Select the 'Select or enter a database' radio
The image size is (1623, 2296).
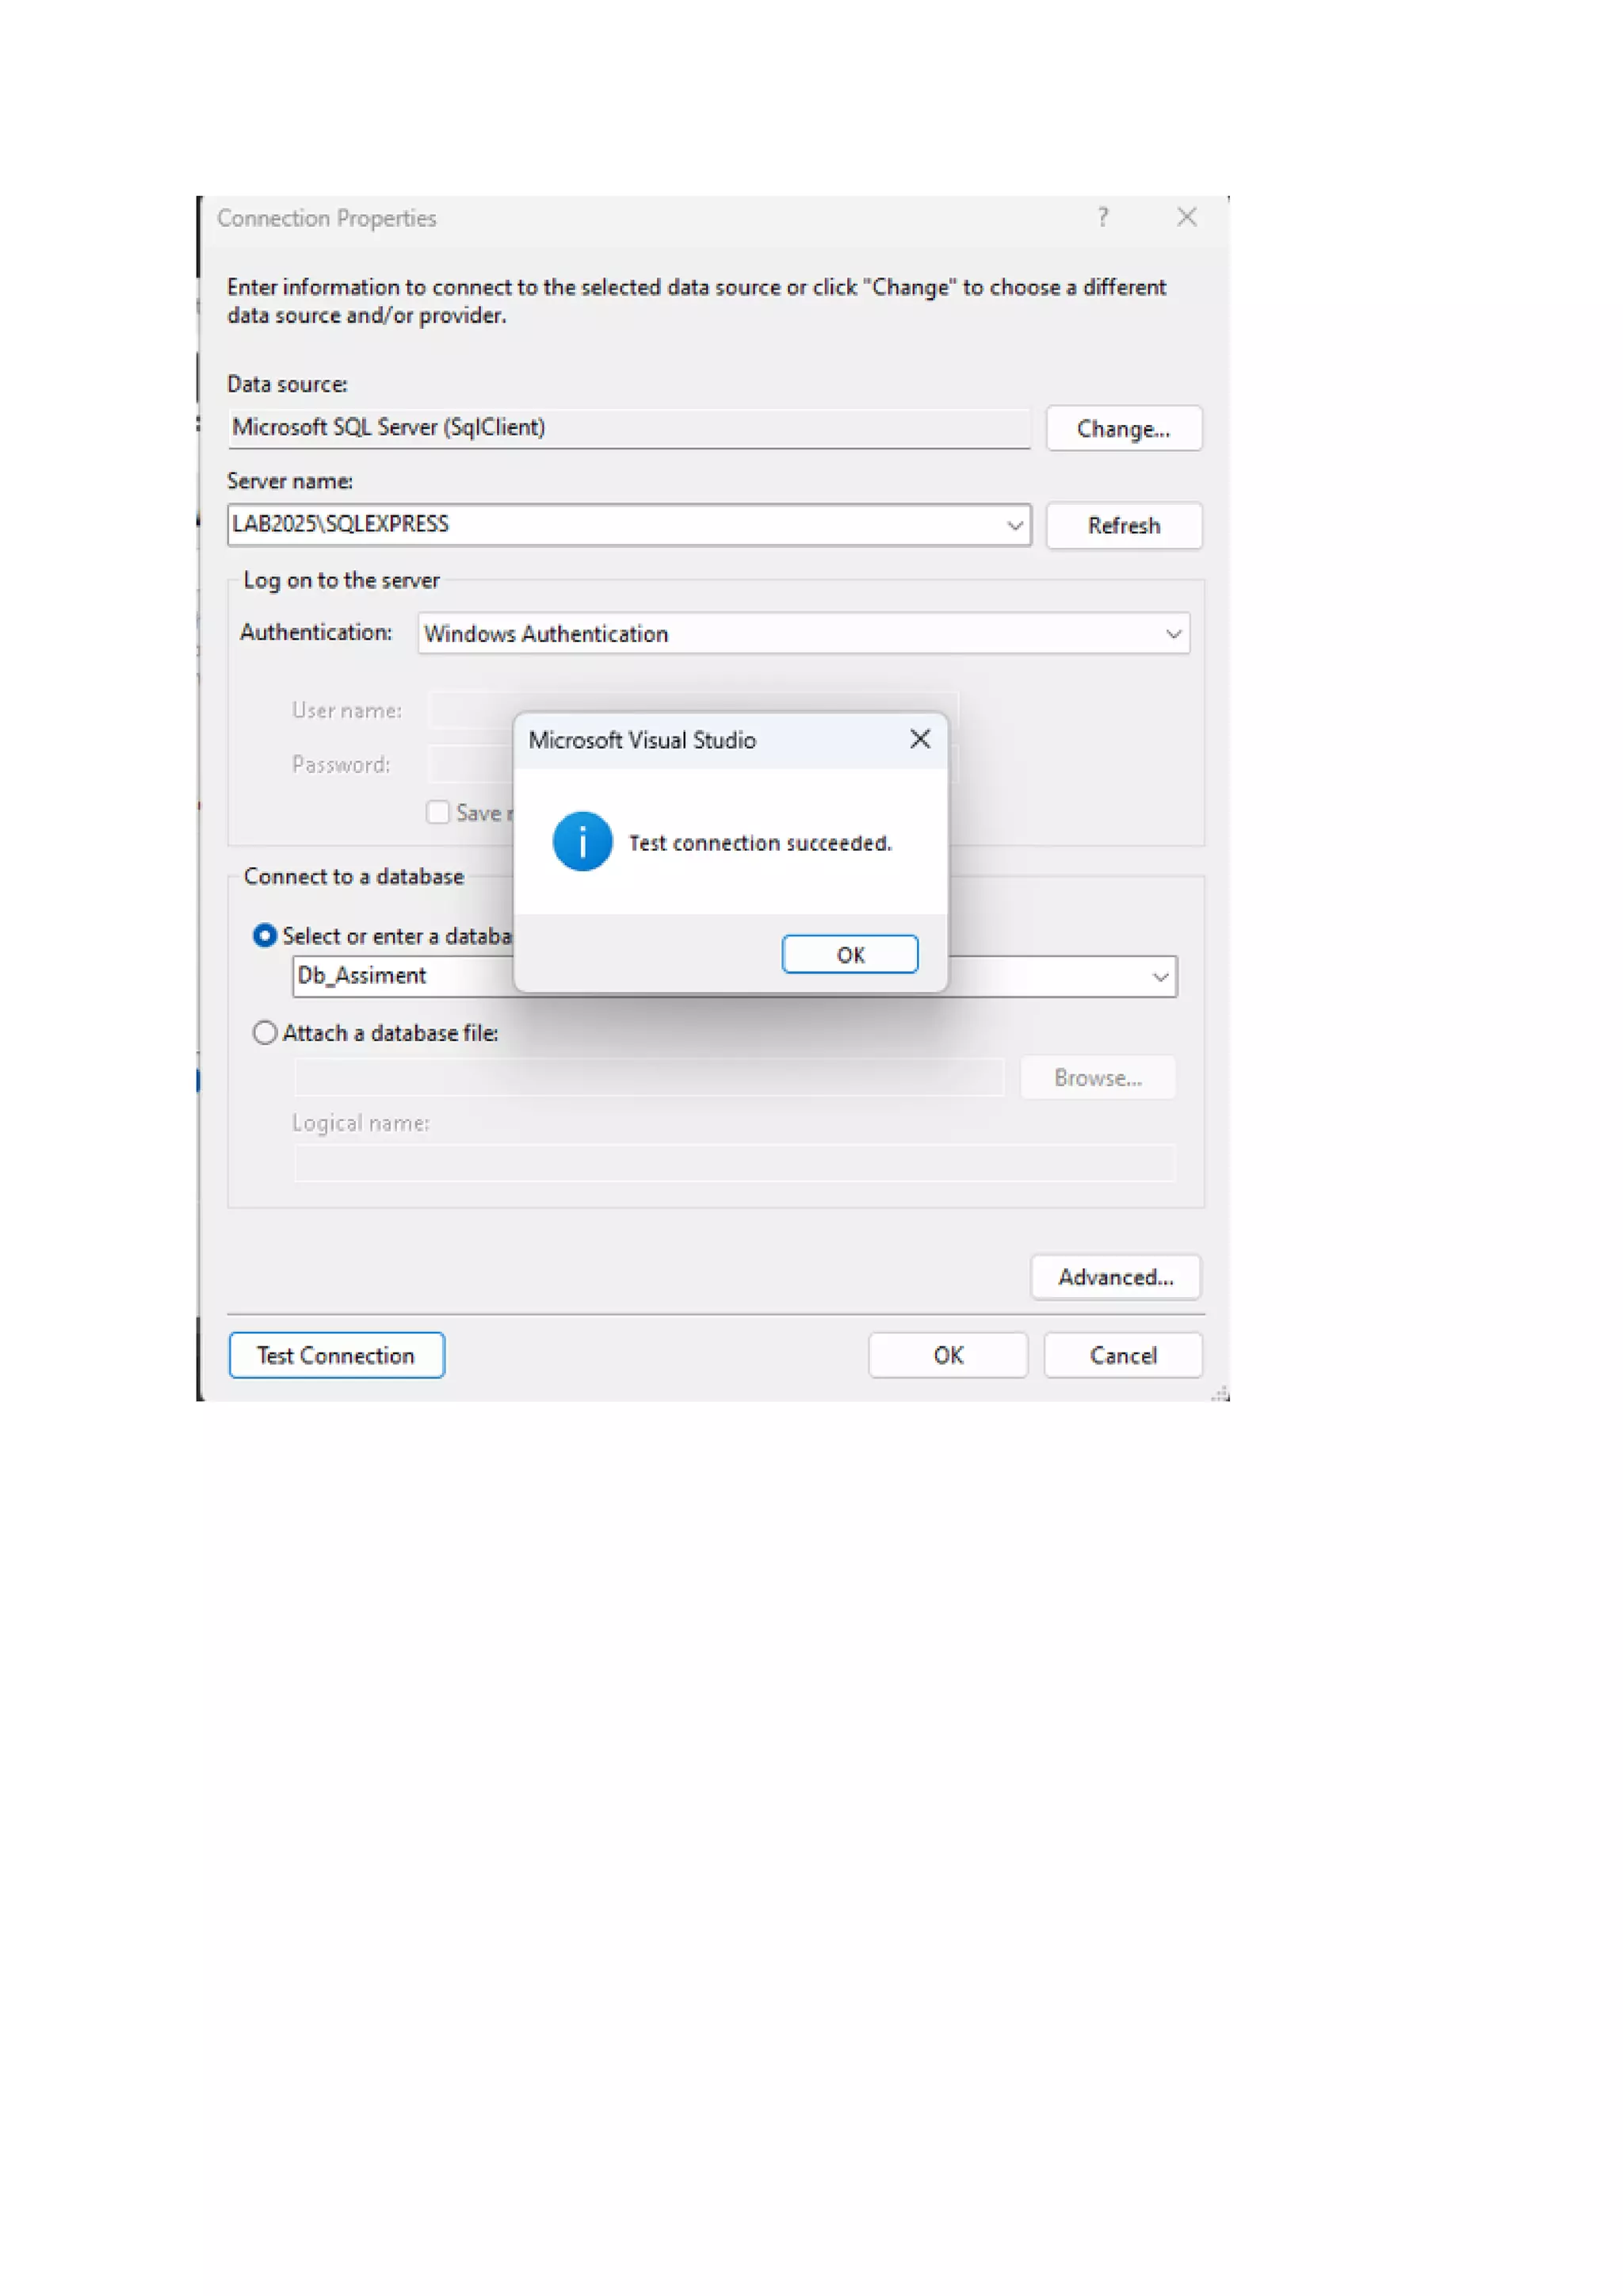tap(265, 936)
